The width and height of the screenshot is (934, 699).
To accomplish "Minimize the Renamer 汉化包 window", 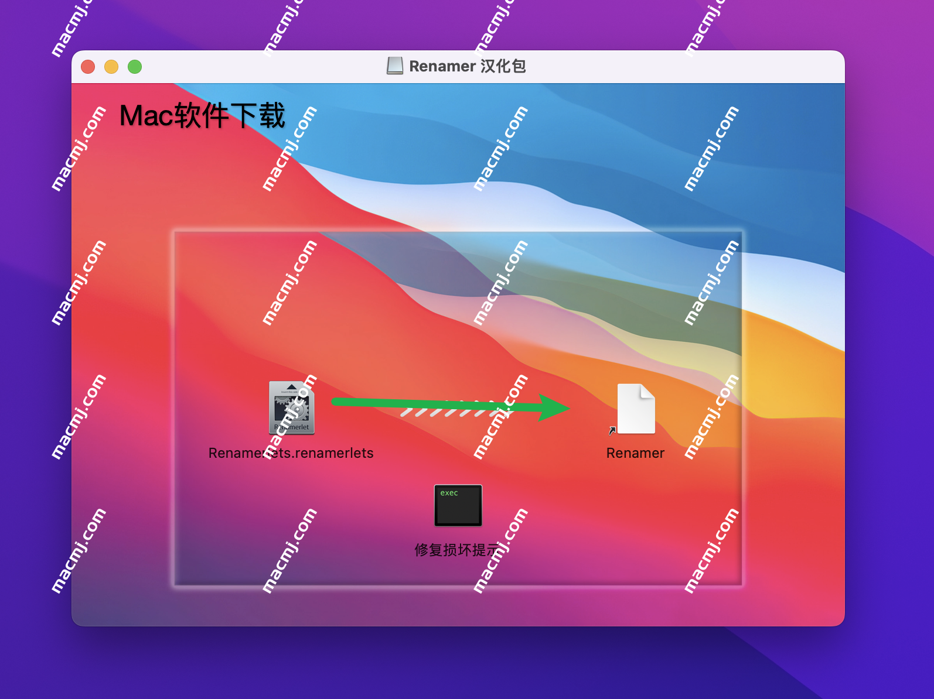I will click(111, 67).
